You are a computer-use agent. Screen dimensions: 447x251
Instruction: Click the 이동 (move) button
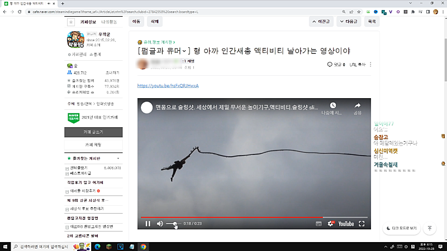[x=136, y=21]
